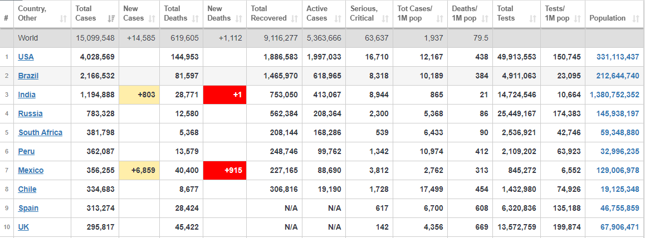Open the UK country link
645x238 pixels.
point(23,227)
